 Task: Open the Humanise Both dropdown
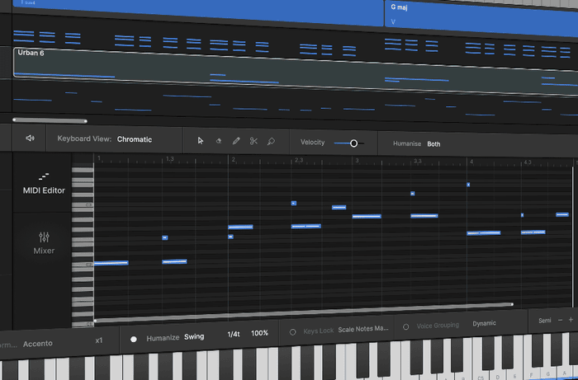coord(433,143)
